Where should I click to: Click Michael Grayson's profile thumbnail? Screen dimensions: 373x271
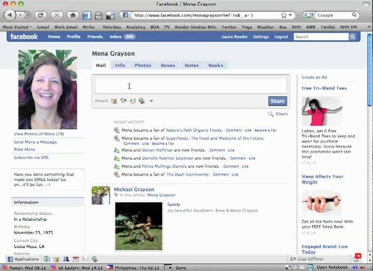point(101,195)
